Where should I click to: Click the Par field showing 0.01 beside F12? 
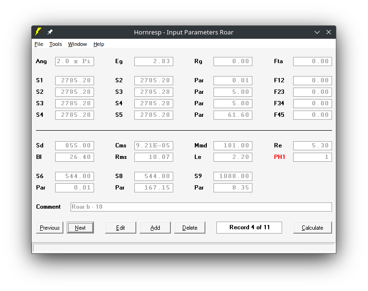[233, 80]
